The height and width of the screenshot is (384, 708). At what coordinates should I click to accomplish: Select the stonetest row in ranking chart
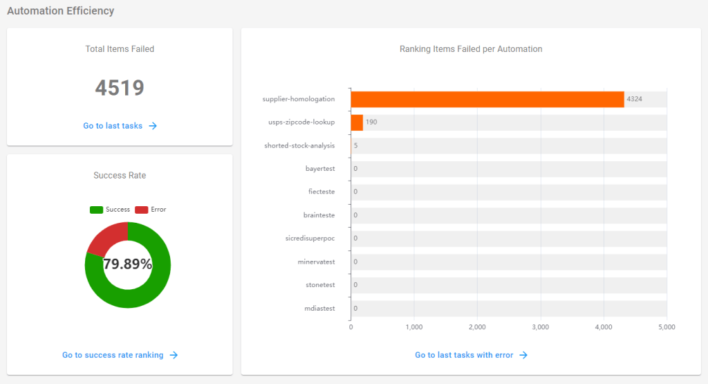pyautogui.click(x=509, y=285)
